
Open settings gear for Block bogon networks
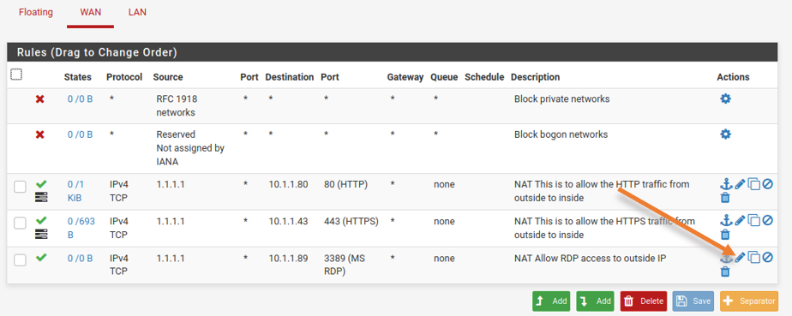coord(725,134)
